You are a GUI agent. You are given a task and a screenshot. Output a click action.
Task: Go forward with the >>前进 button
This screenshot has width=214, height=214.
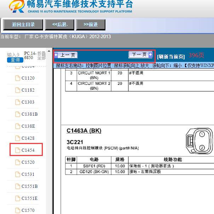click(91, 25)
